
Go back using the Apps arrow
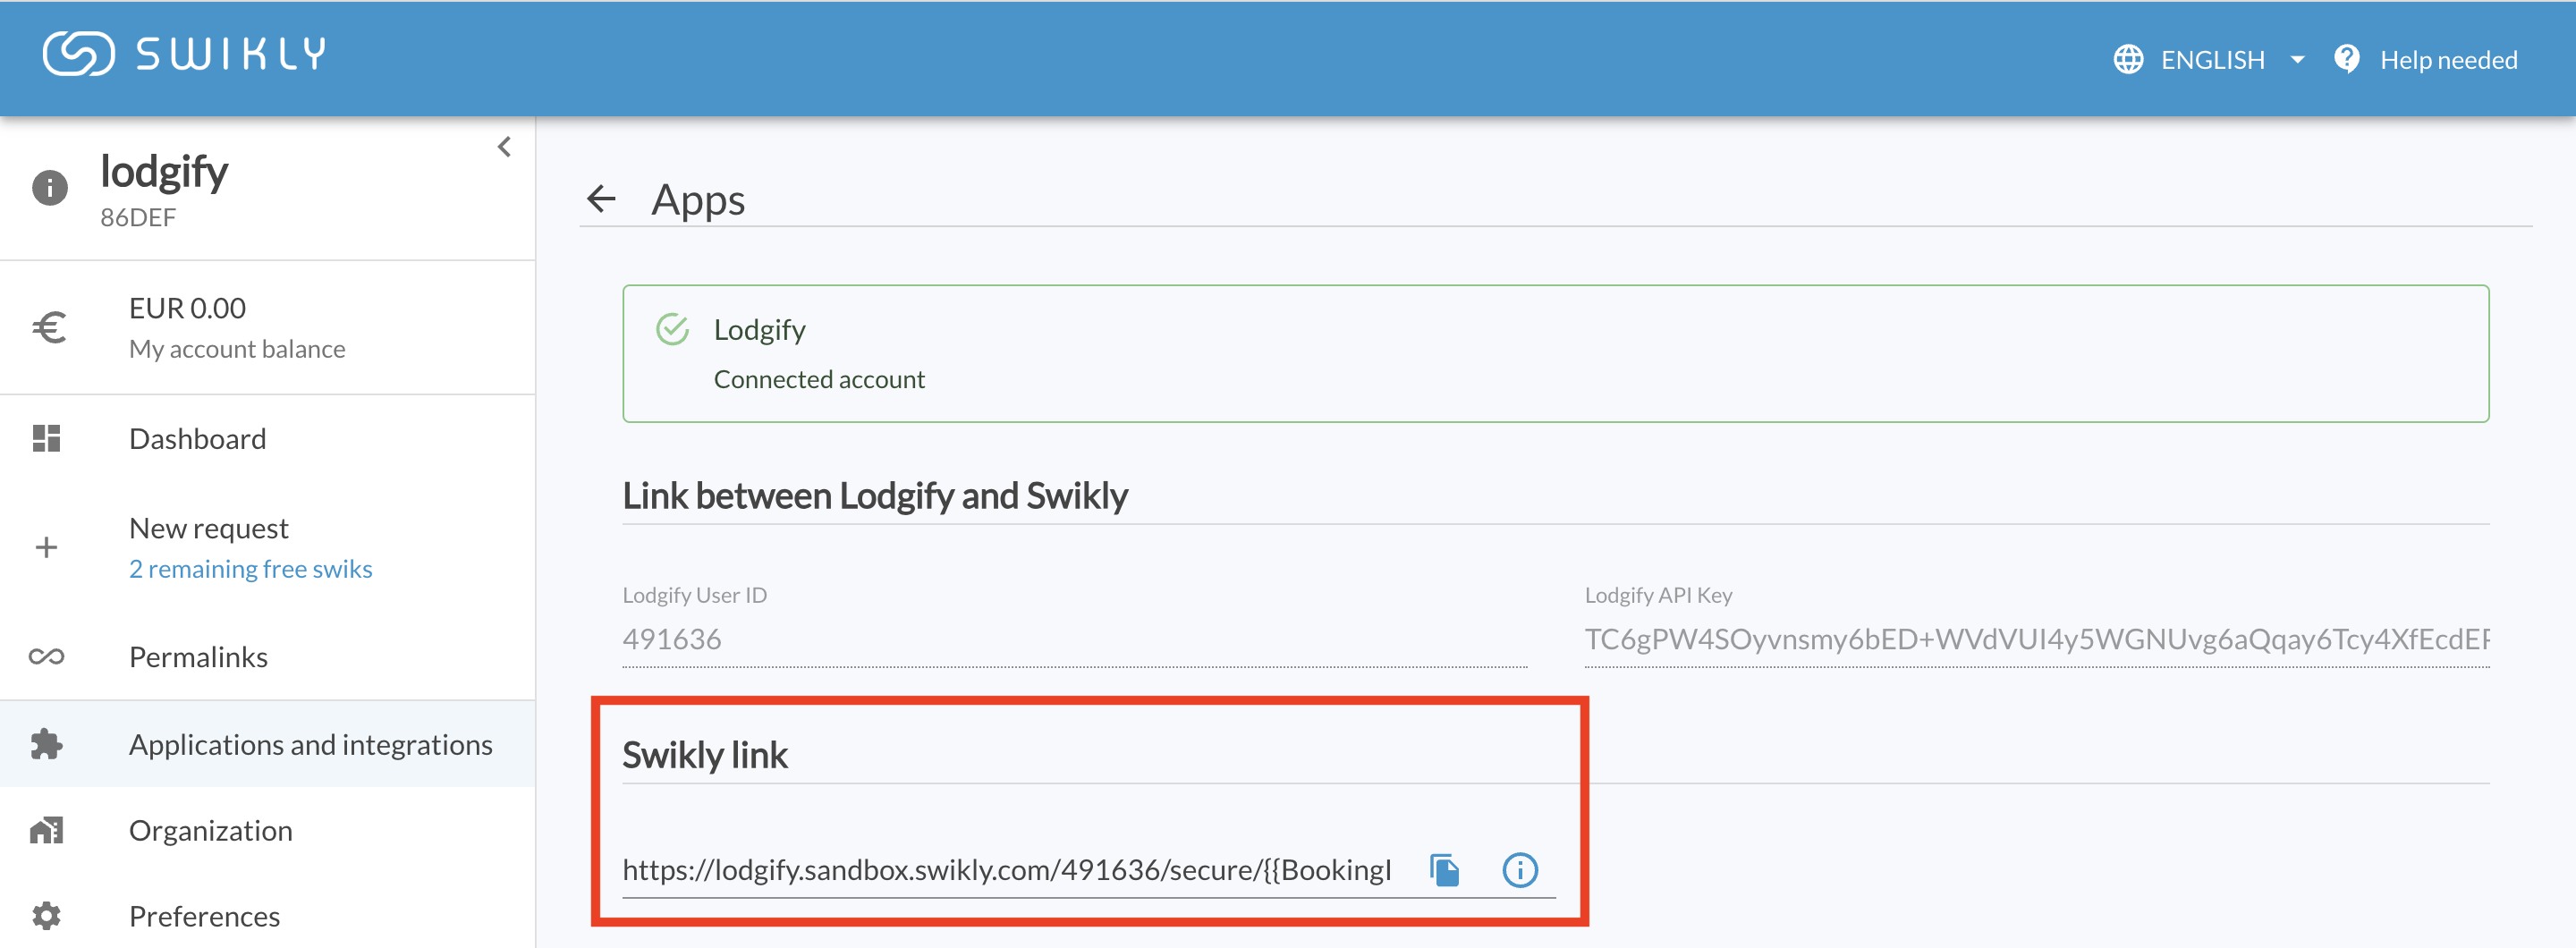click(x=601, y=199)
